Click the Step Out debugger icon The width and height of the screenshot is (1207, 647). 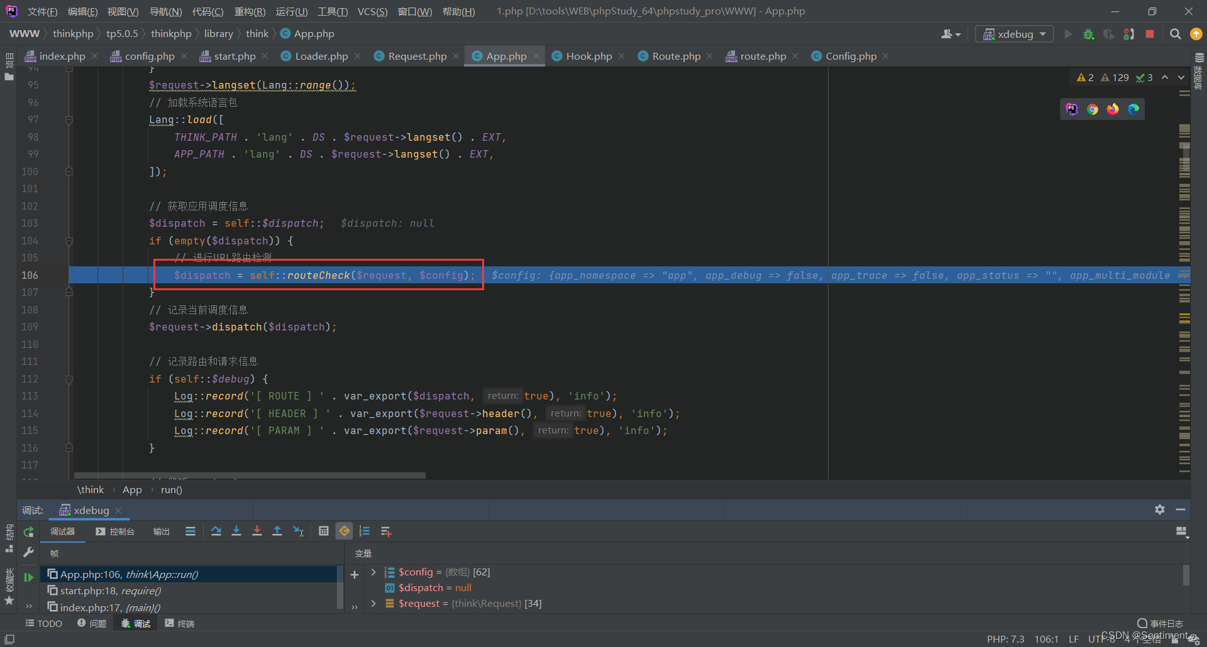(x=277, y=531)
